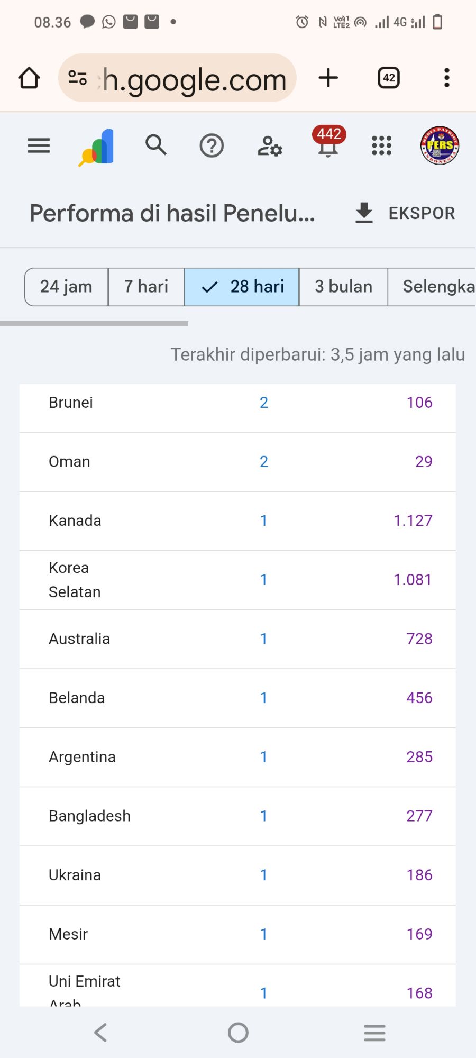Open the Google apps grid
The image size is (476, 1058).
381,145
